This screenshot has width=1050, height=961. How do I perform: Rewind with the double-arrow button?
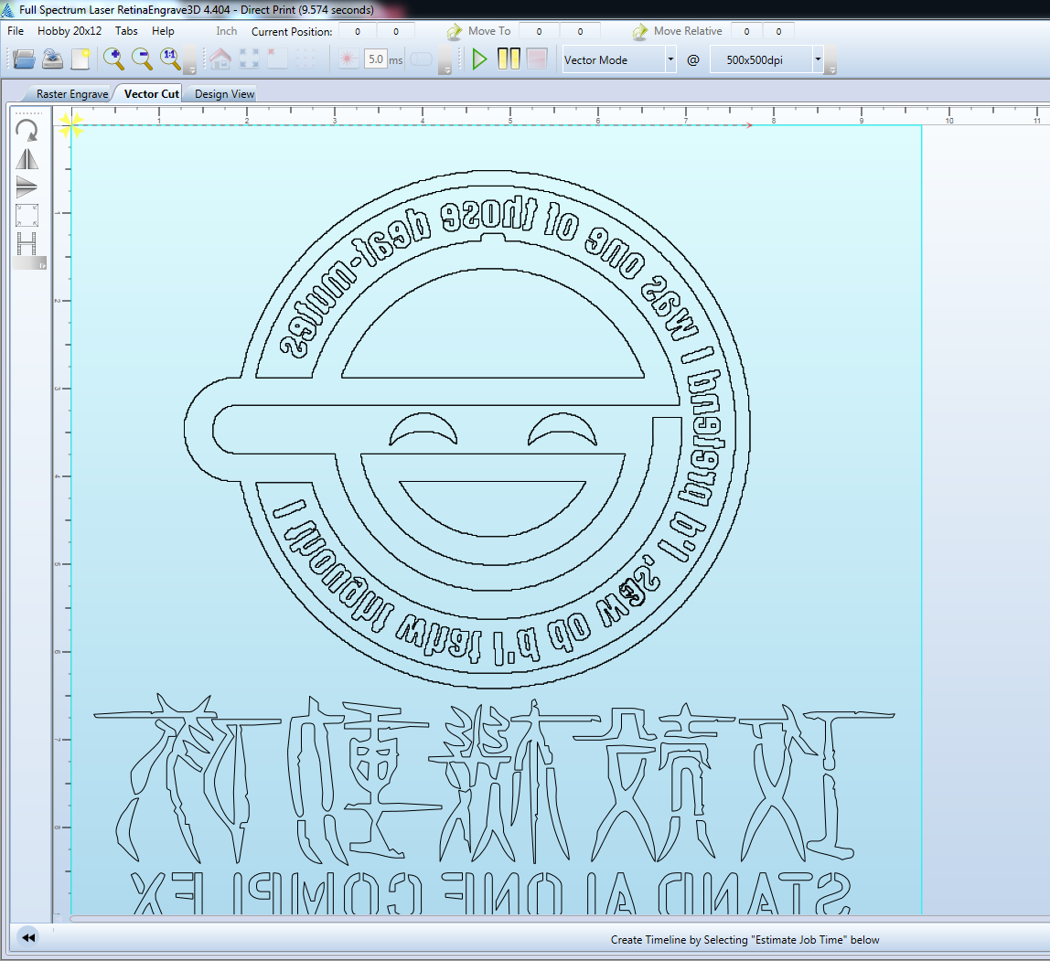coord(28,937)
